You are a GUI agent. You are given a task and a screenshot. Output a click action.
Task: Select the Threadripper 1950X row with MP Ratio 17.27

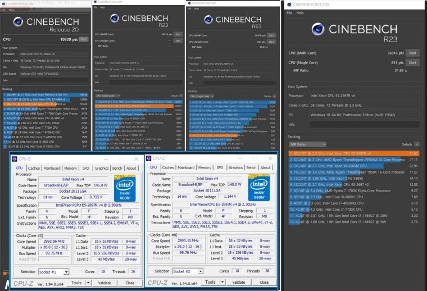354,172
